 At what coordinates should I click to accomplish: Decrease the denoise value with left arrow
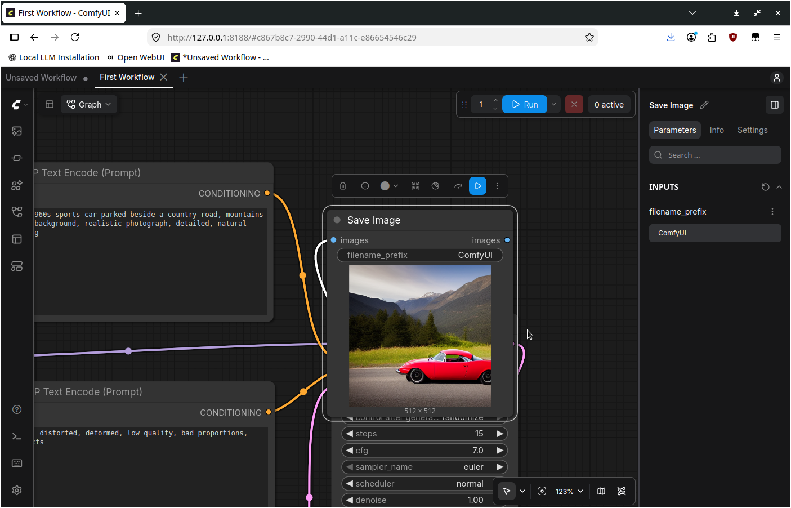point(350,500)
